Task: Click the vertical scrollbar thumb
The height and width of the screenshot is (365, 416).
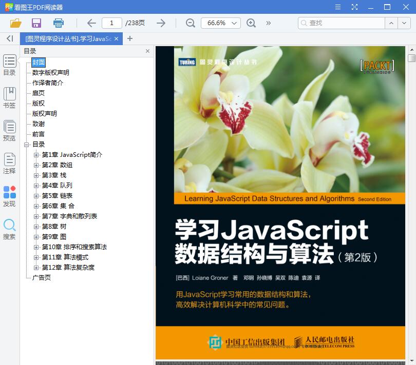Action: 411,58
